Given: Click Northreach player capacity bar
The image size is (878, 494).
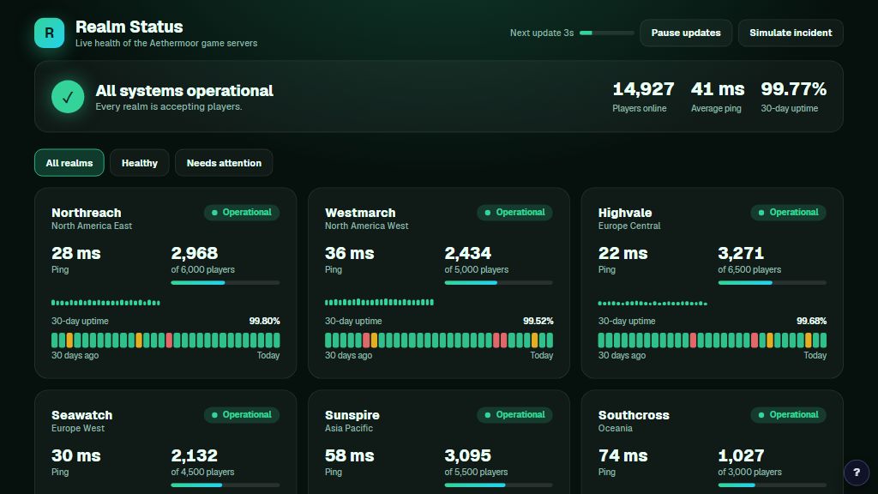Looking at the screenshot, I should [x=226, y=283].
